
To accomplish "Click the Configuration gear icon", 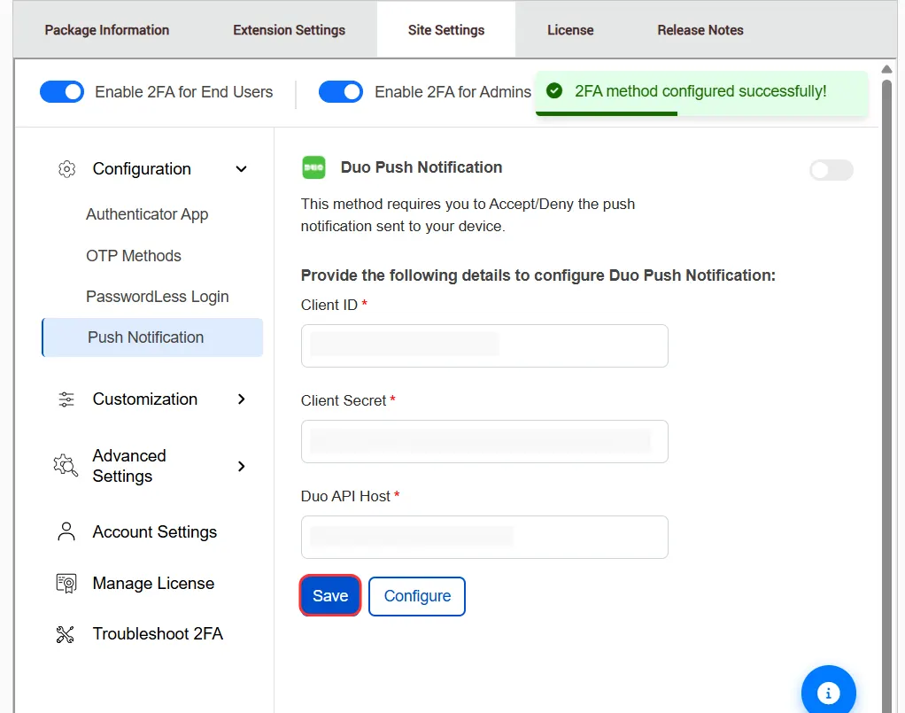I will tap(66, 168).
